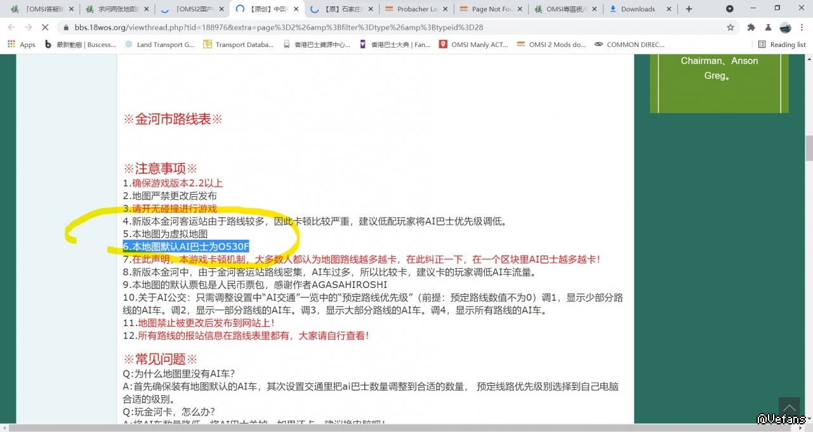View site security info lock icon
Screen dimensions: 813x432
pyautogui.click(x=66, y=28)
